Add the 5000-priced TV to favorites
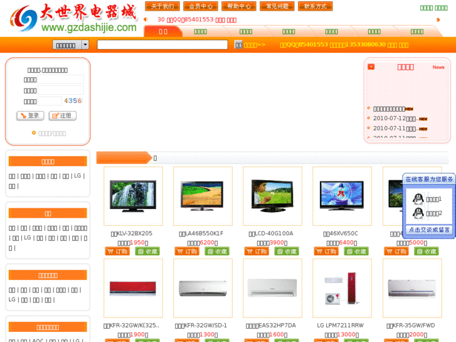Screen dimensions: 456x342 tap(427, 251)
